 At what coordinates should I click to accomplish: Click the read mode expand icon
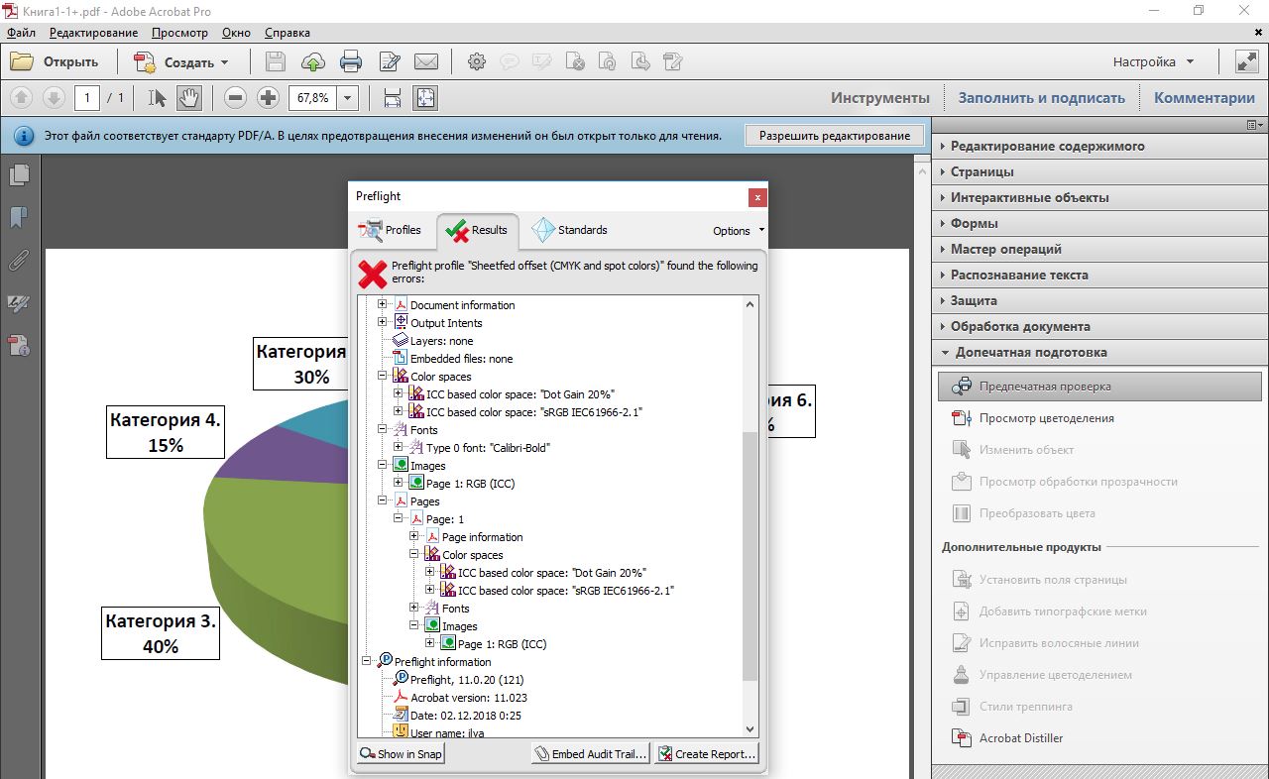(1246, 61)
